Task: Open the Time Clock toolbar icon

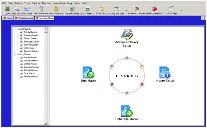Action: 101,10
